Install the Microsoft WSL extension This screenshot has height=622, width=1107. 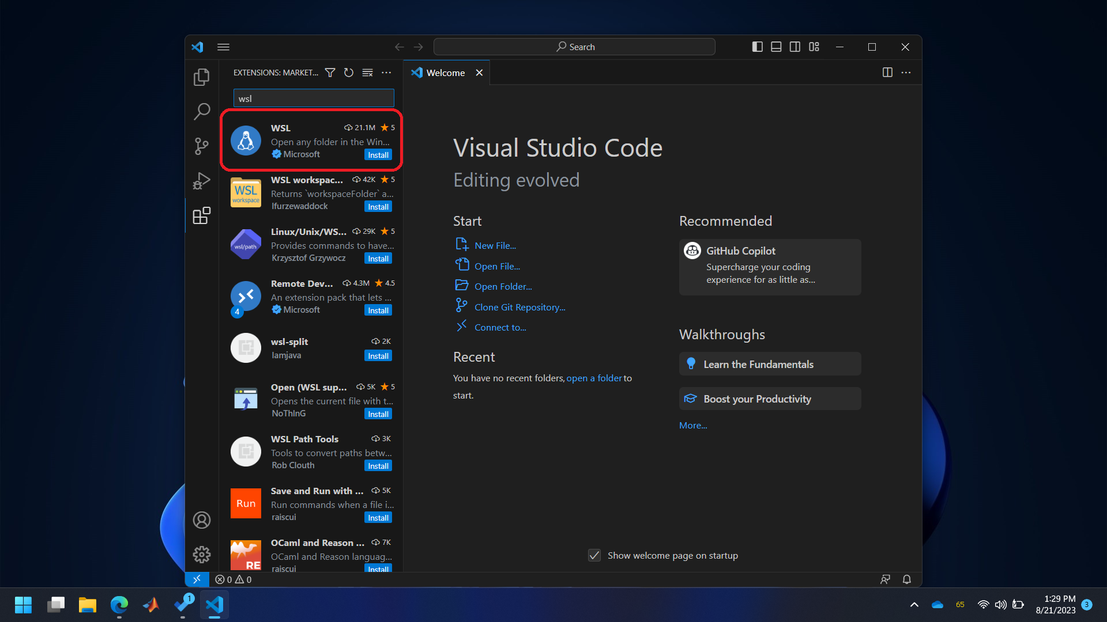point(378,155)
